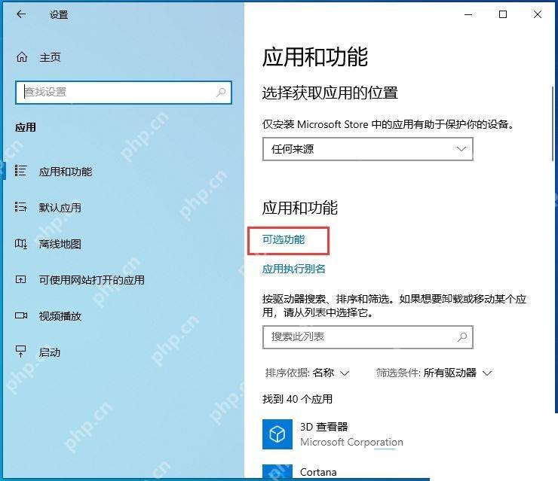
Task: Click the magnifier in 搜索此列表 box
Action: pos(462,336)
